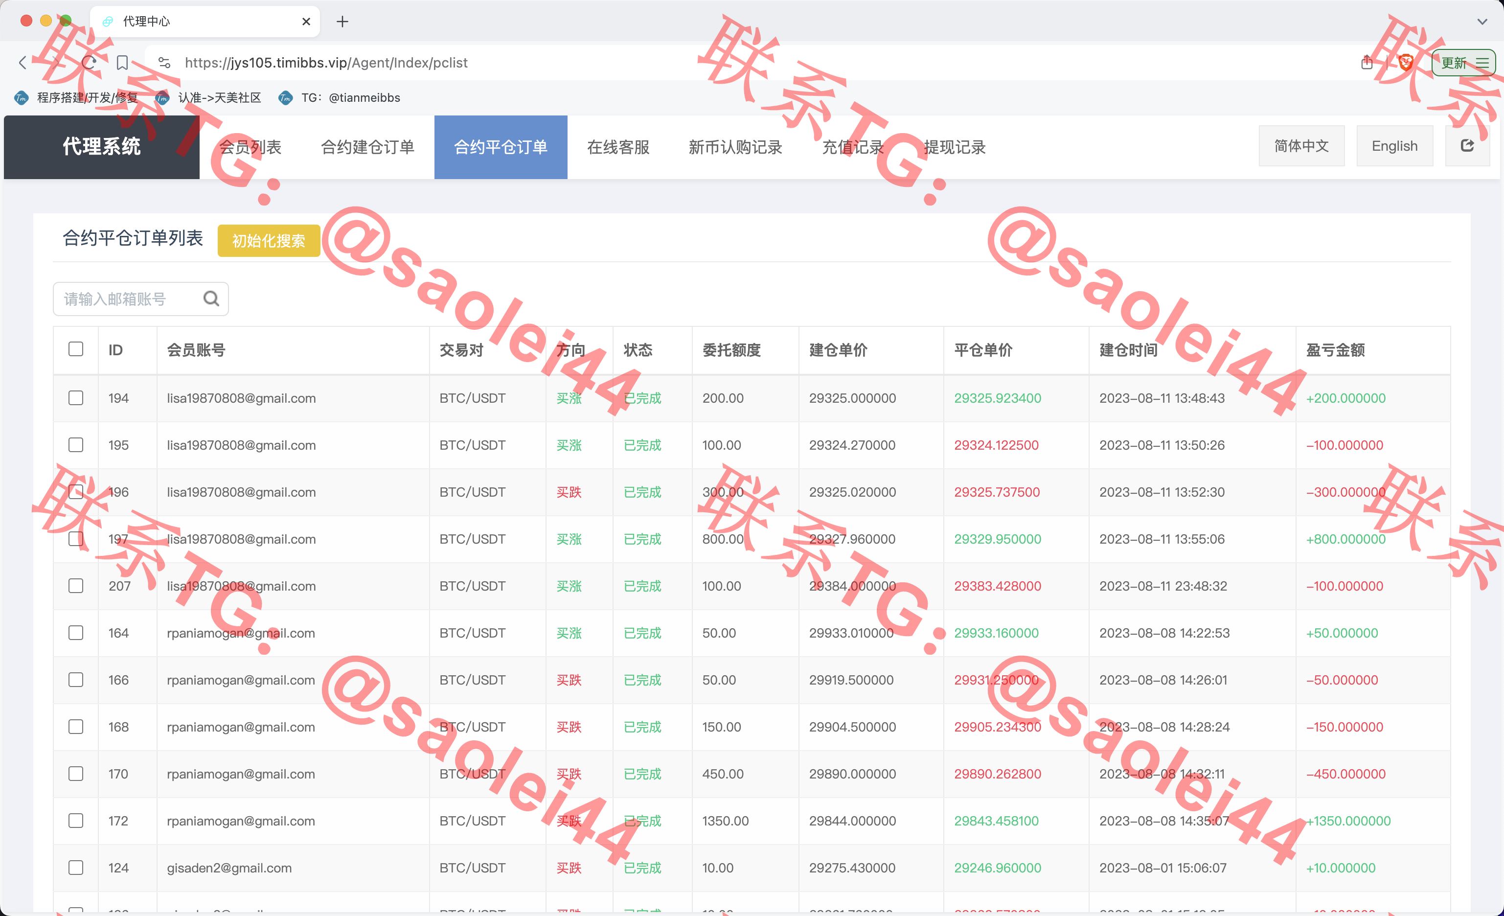The height and width of the screenshot is (916, 1504).
Task: Click 已完成 status in row 195
Action: (x=642, y=445)
